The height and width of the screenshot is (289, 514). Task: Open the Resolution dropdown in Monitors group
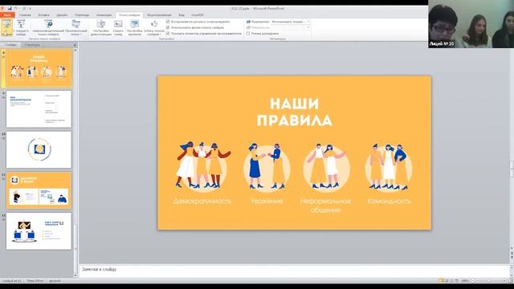[290, 22]
